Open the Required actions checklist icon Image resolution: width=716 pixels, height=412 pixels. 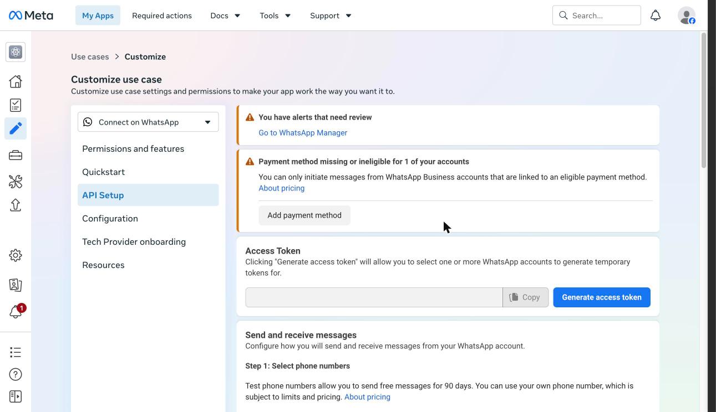(x=16, y=105)
